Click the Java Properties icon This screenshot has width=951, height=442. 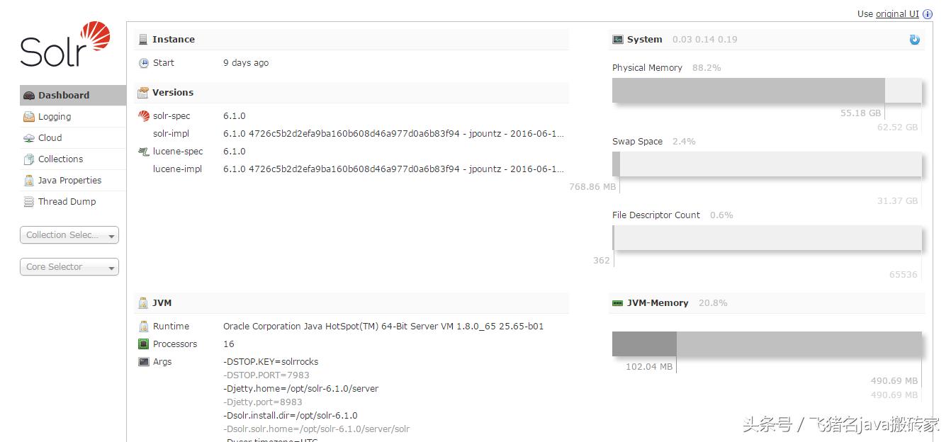click(29, 181)
